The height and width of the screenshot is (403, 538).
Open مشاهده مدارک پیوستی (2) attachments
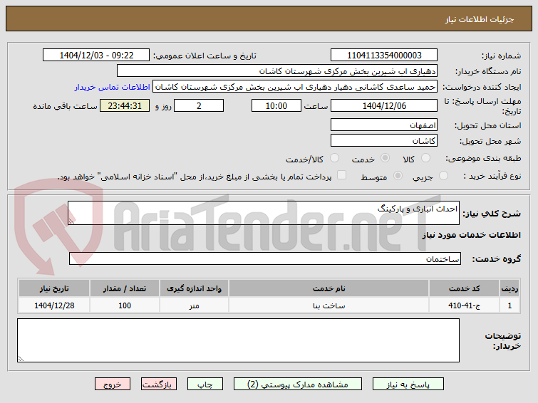297,384
